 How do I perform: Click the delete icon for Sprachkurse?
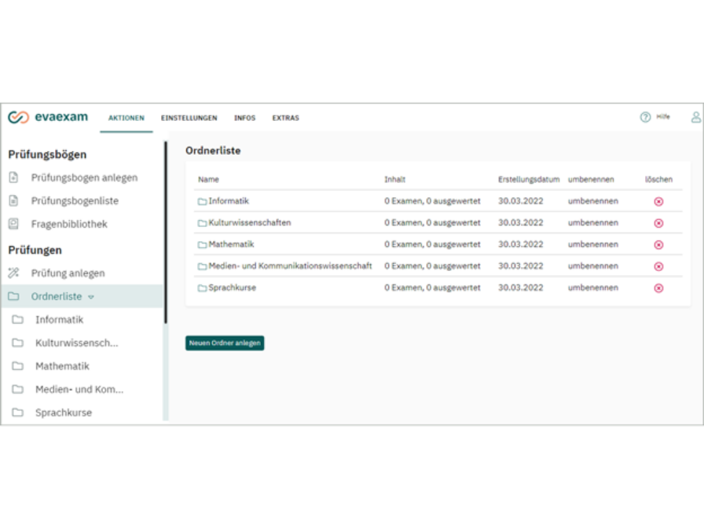click(658, 287)
